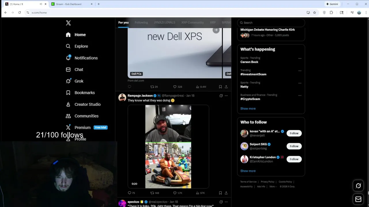Viewport: 369px width, 207px height.
Task: Bookmark the Dell XPS ad post
Action: (220, 87)
